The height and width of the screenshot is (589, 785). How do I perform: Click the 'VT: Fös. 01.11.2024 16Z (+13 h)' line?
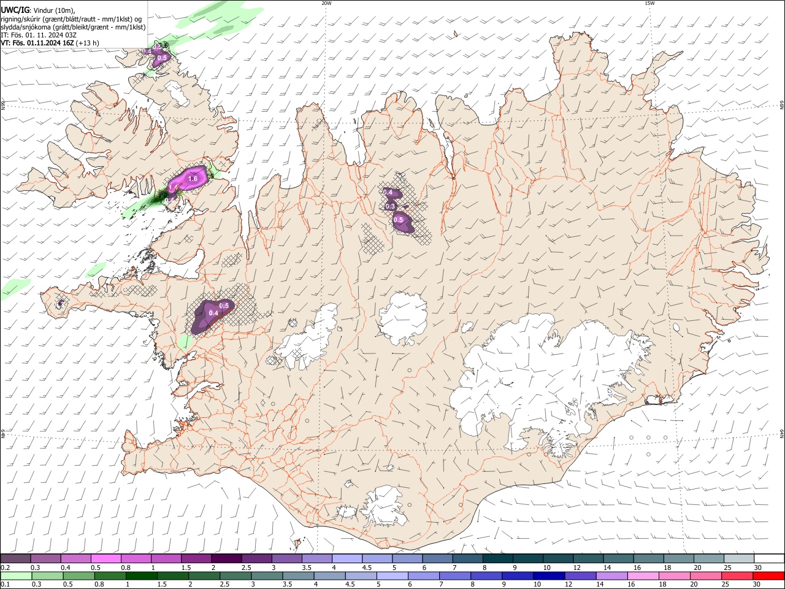50,43
